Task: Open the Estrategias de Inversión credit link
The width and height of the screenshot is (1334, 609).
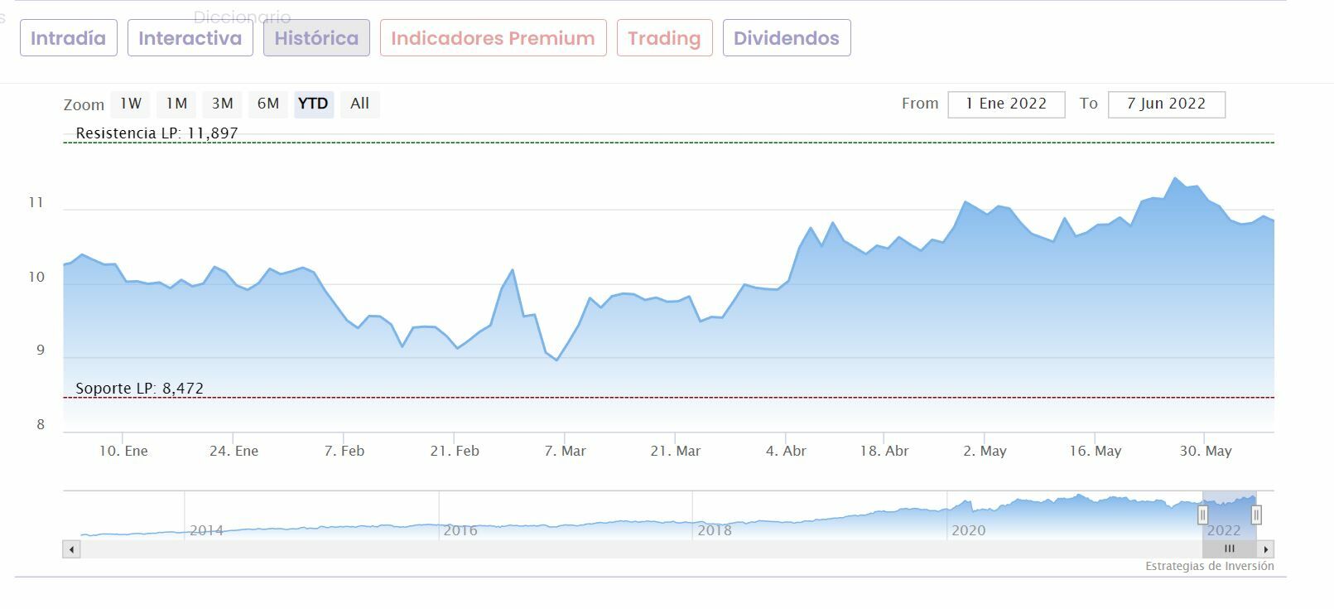Action: click(1209, 567)
